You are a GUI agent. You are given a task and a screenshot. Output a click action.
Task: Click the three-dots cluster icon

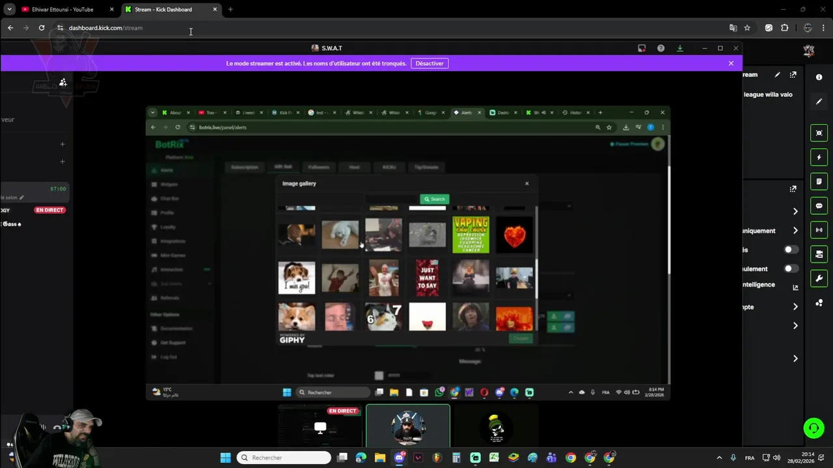click(819, 303)
